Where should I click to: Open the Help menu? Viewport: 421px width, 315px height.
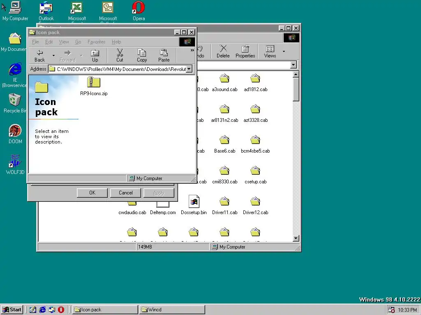(x=116, y=42)
